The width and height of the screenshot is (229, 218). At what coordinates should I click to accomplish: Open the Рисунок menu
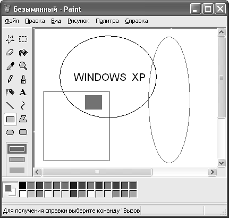(79, 21)
